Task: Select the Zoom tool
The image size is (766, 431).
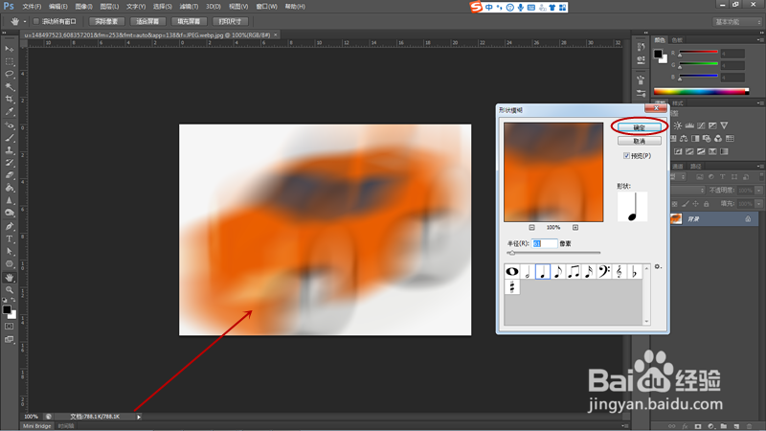Action: point(10,290)
